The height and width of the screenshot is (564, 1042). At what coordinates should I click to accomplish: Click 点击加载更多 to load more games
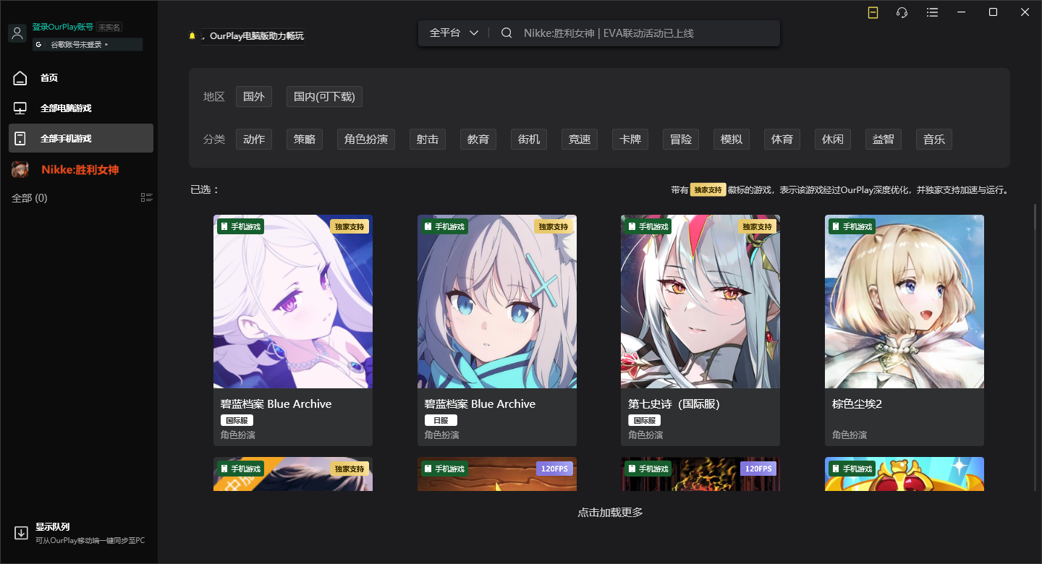pyautogui.click(x=610, y=512)
